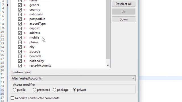Click the field icon beside city
Viewport: 182px width, 102px height.
pyautogui.click(x=25, y=47)
